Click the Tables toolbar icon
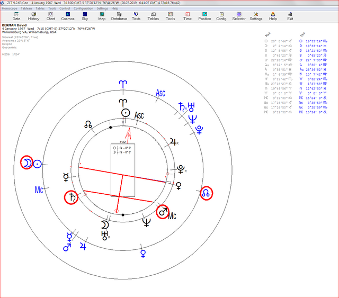Screen dimensions: 339x298 click(x=153, y=16)
